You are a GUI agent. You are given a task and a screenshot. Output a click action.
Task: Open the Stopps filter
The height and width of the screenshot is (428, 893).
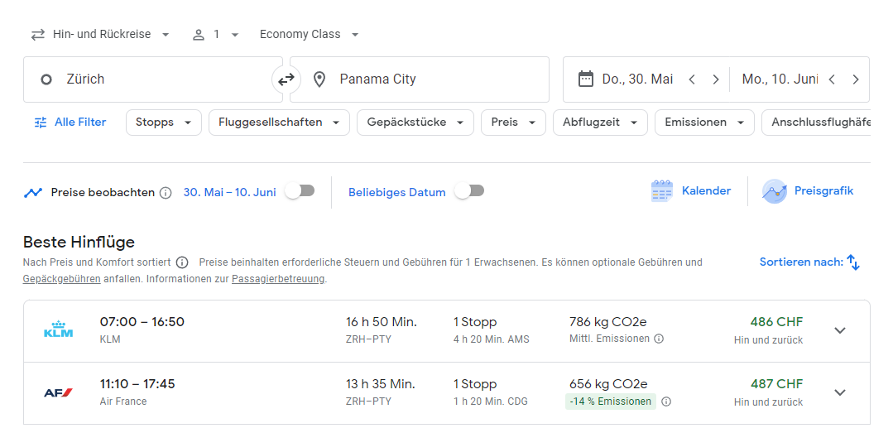click(x=163, y=123)
